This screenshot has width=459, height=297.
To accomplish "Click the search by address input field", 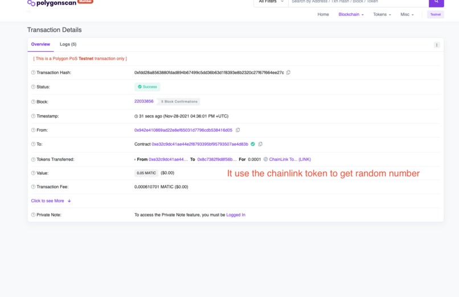I will point(359,2).
